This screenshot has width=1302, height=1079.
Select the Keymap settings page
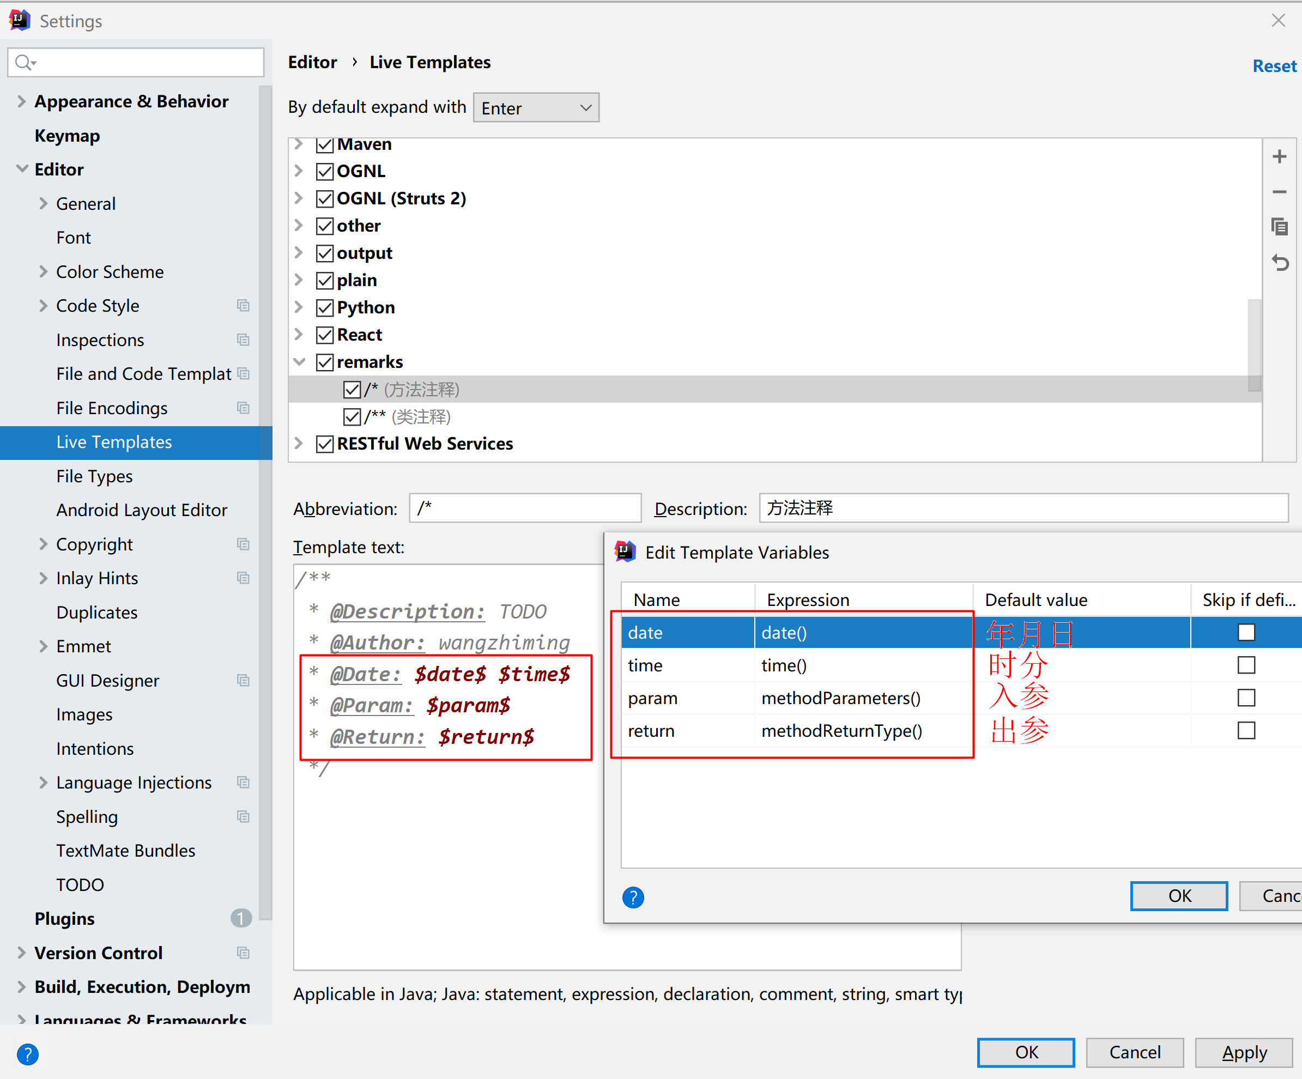(x=67, y=136)
